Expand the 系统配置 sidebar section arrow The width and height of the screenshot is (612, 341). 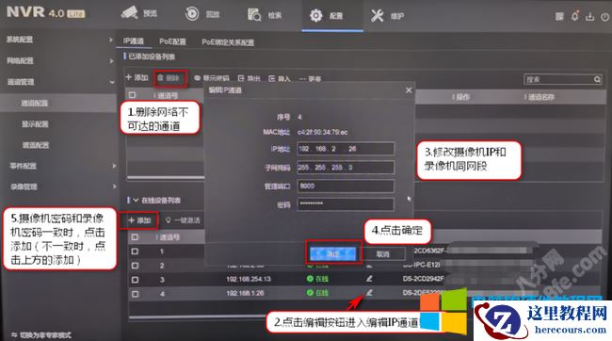111,40
